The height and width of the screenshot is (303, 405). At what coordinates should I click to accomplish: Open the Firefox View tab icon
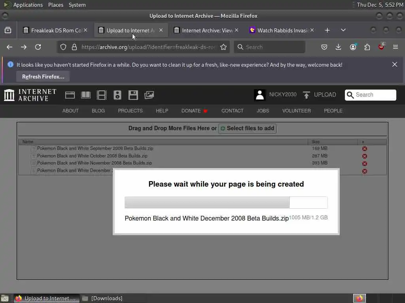(x=8, y=30)
